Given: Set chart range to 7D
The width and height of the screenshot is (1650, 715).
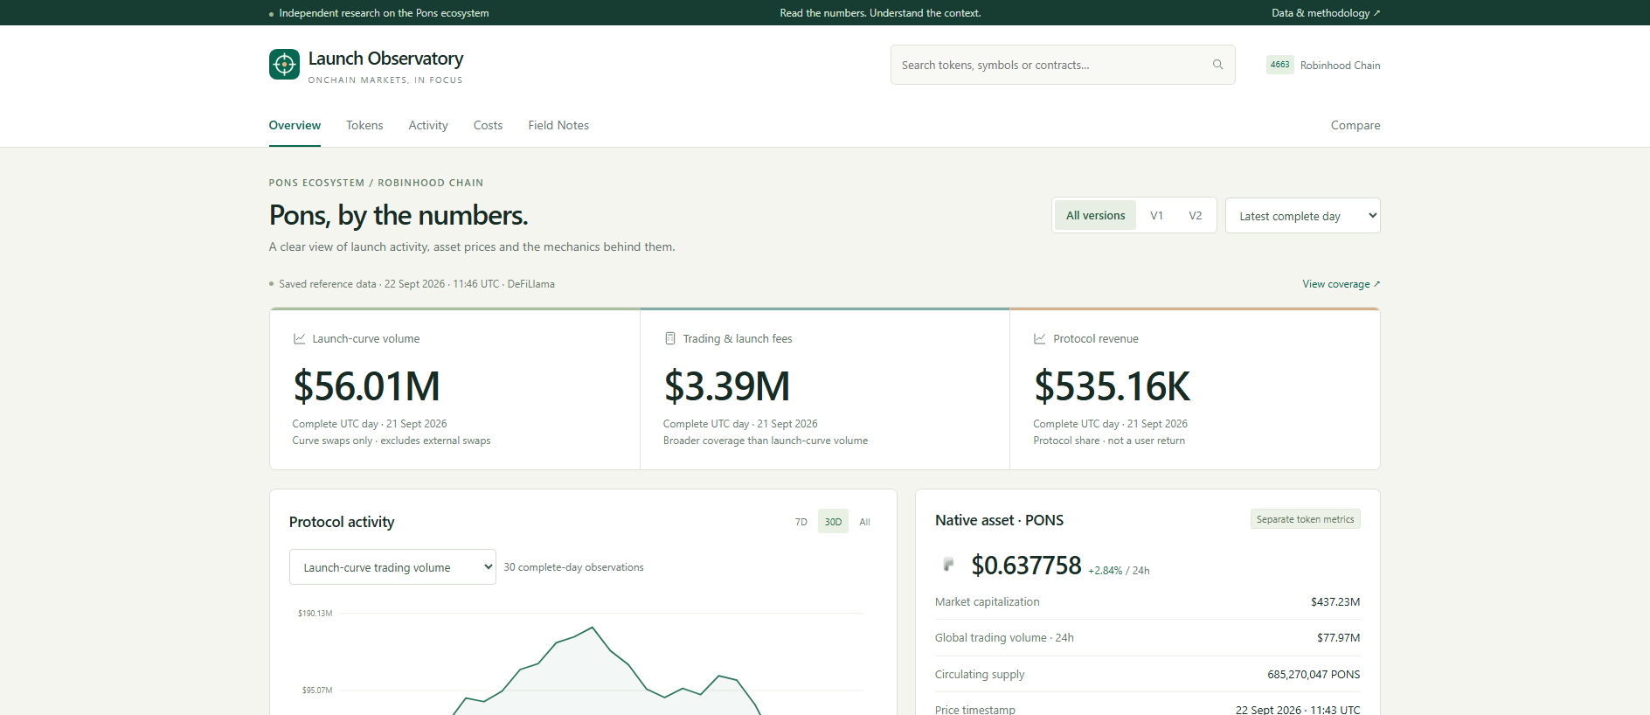Looking at the screenshot, I should (x=801, y=522).
